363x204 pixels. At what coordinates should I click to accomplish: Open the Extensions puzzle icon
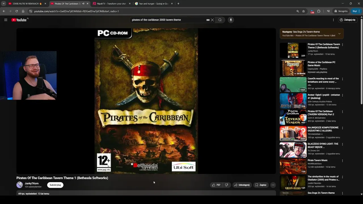pos(319,11)
